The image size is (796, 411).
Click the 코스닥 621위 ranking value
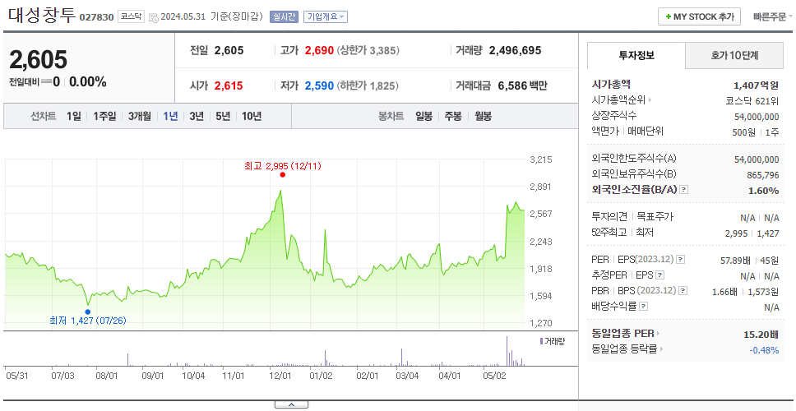(752, 100)
